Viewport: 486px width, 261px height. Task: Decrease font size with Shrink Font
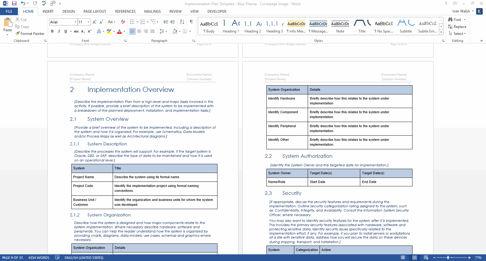[x=101, y=22]
